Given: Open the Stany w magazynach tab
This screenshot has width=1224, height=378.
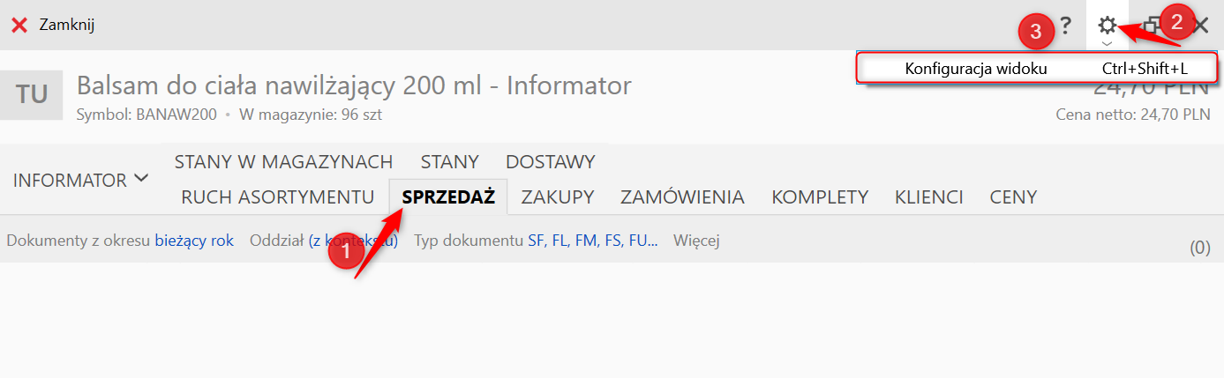Looking at the screenshot, I should [x=283, y=162].
